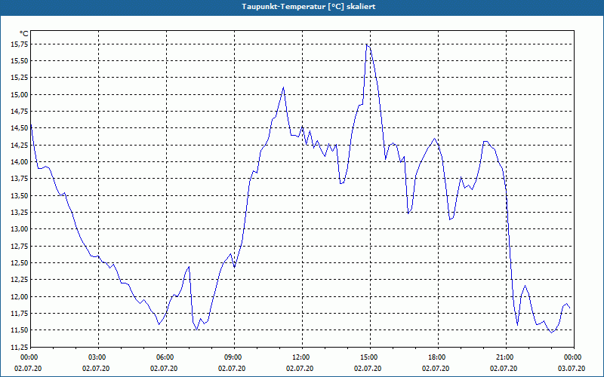Click the 02.07.20 date below 15:00
This screenshot has width=604, height=377.
point(368,369)
